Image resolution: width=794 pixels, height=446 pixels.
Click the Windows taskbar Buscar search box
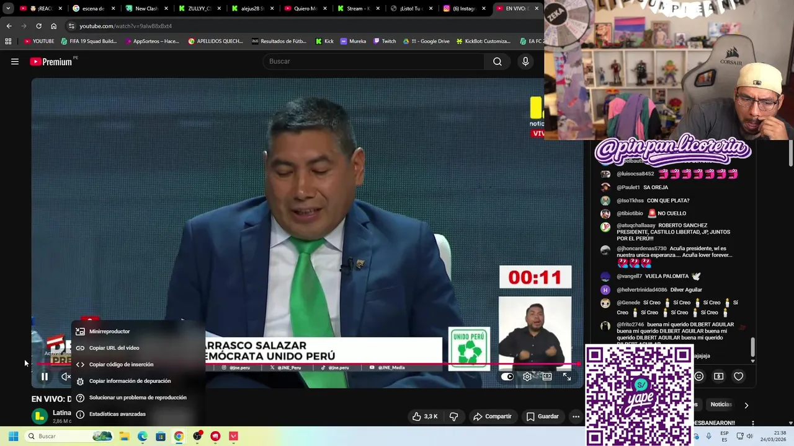(69, 436)
